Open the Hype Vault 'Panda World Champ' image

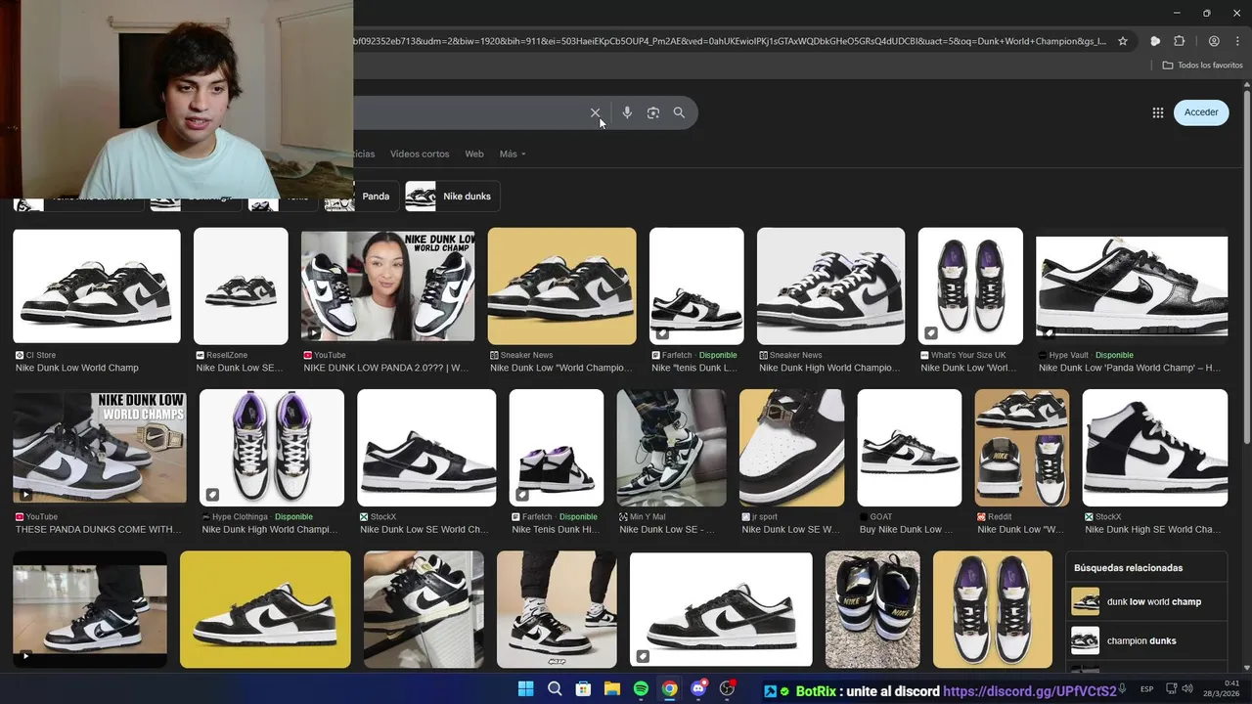click(1132, 286)
